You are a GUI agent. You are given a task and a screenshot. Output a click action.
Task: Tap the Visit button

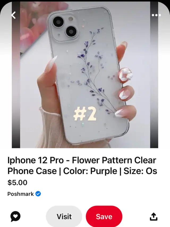click(x=64, y=216)
